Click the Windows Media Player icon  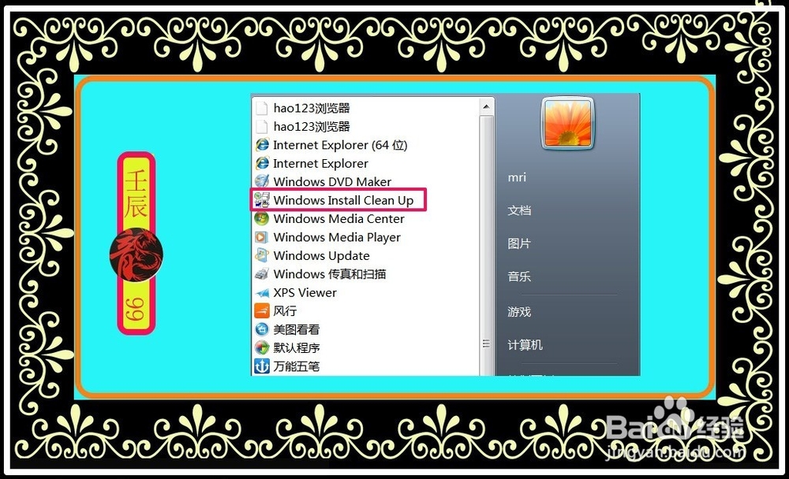pyautogui.click(x=262, y=237)
